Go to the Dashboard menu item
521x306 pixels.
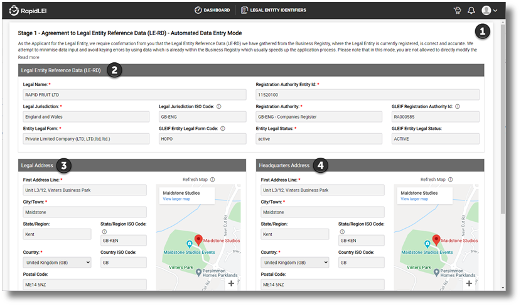pos(212,10)
